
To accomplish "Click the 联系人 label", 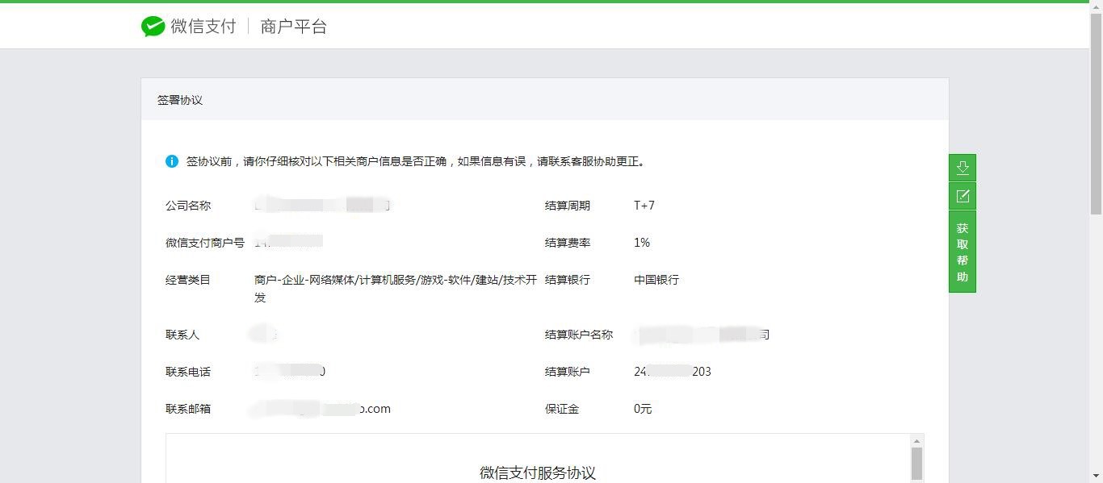I will tap(182, 335).
